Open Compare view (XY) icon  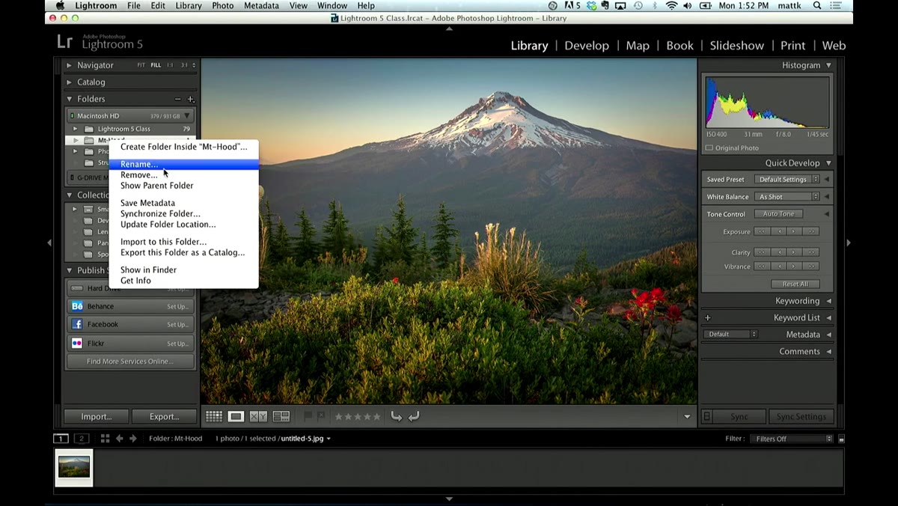(258, 416)
